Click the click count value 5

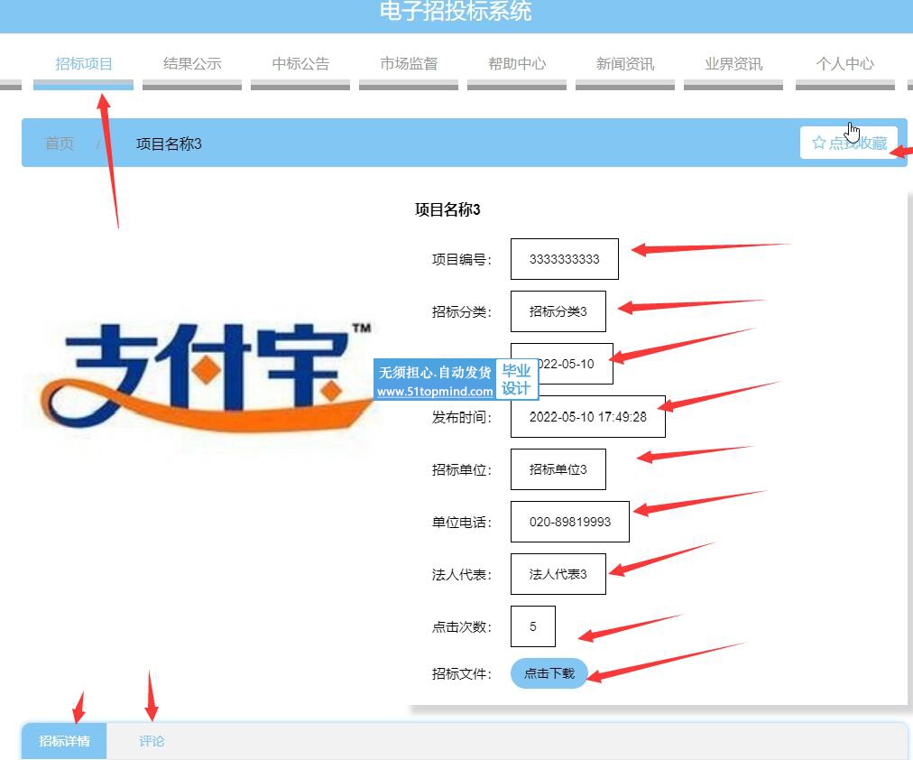[x=533, y=626]
